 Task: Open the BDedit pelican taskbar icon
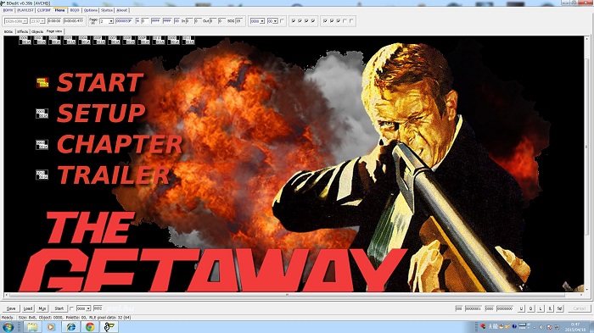coord(109,326)
